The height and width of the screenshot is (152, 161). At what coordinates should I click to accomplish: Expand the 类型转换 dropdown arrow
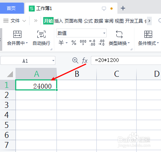click(129, 43)
